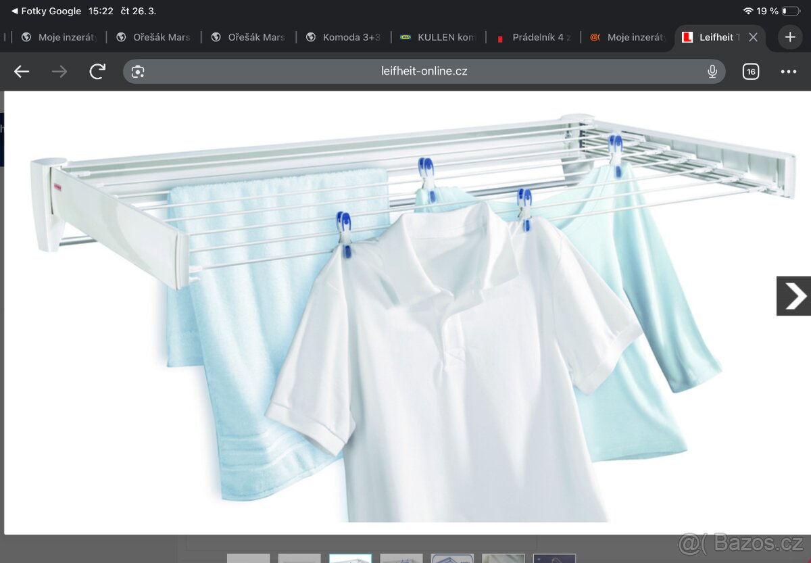Screen dimensions: 811x563
Task: Open tab switcher showing 16 tabs
Action: point(750,72)
